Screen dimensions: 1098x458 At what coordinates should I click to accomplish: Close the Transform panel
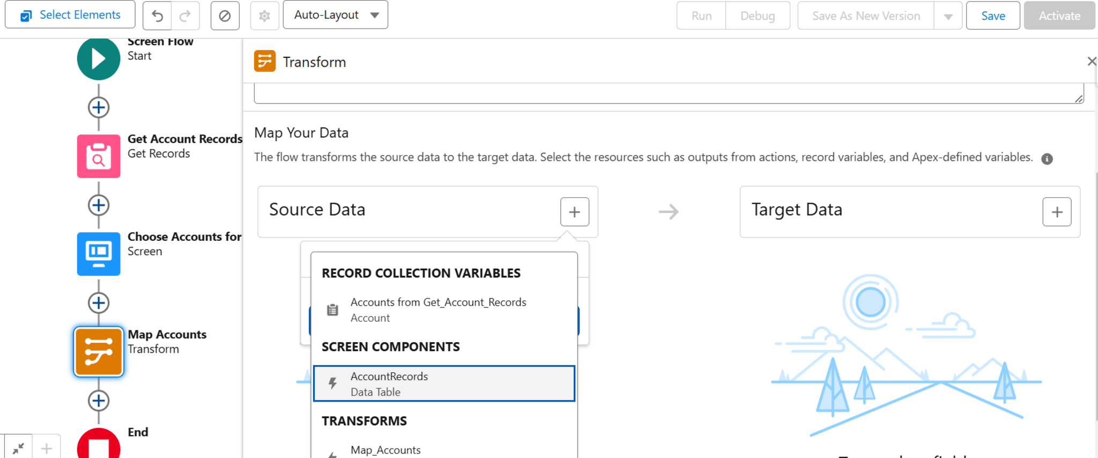point(1092,62)
